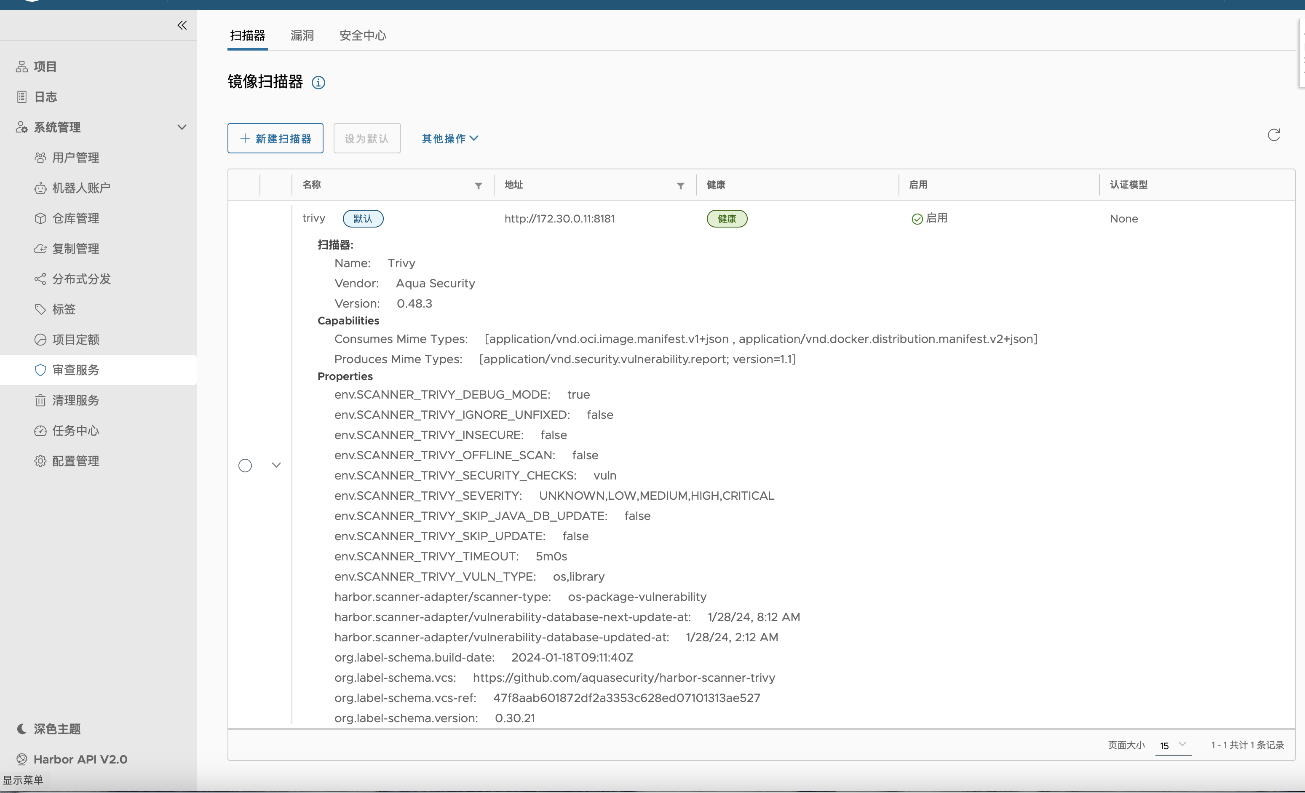Screen dimensions: 1305x793
Task: Switch to the 漏洞 tab
Action: (302, 35)
